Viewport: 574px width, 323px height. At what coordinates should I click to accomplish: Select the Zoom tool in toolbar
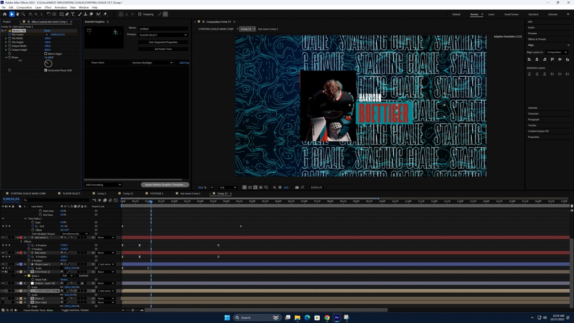[23, 14]
